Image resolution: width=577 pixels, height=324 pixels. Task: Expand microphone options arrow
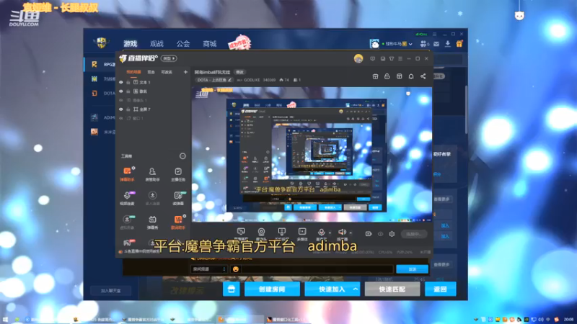[330, 233]
